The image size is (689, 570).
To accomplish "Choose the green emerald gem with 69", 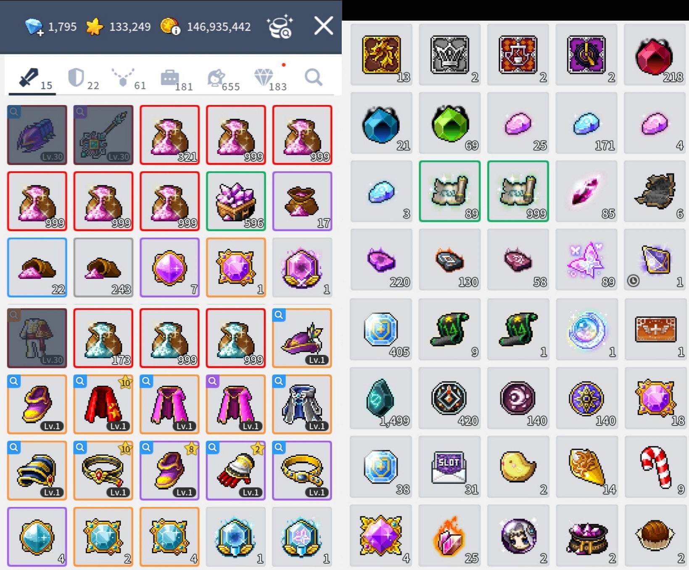I will [449, 123].
